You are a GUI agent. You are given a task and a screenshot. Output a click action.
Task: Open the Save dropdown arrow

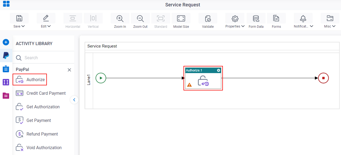23,26
